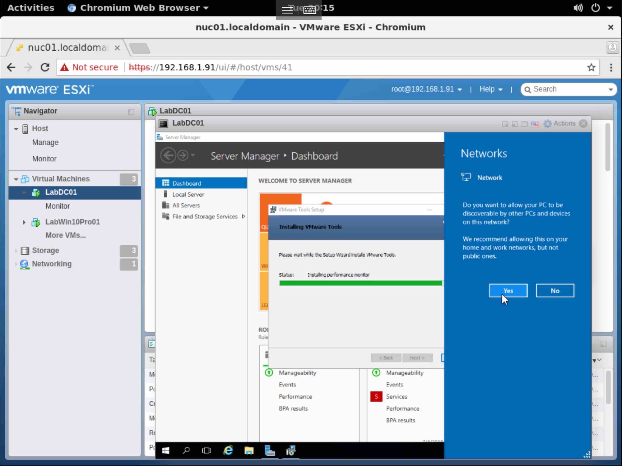Click the on-screen keyboard icon
Viewport: 622px width, 466px height.
click(x=309, y=10)
